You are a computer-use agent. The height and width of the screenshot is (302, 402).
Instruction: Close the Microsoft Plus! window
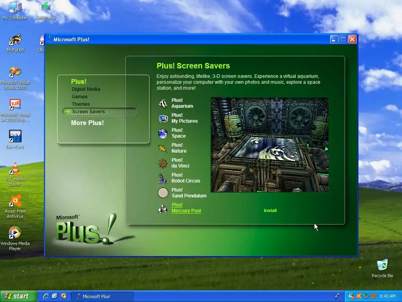point(353,39)
